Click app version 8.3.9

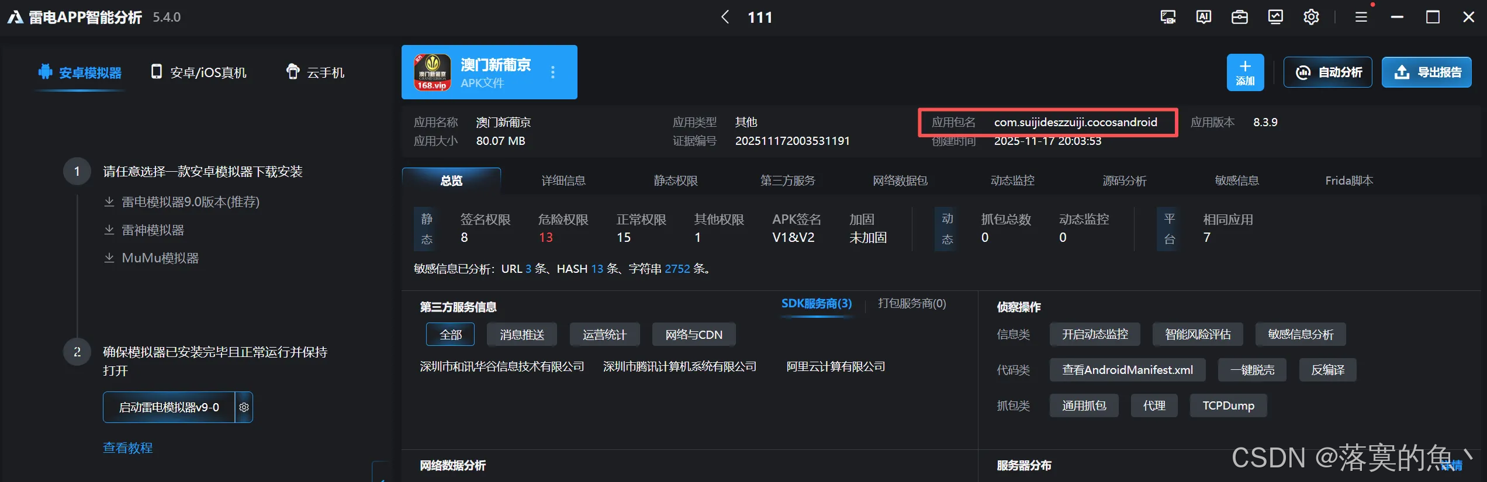point(1265,122)
